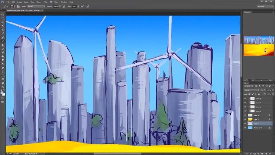Create a new adjustment layer
The height and width of the screenshot is (155, 275).
(259, 154)
